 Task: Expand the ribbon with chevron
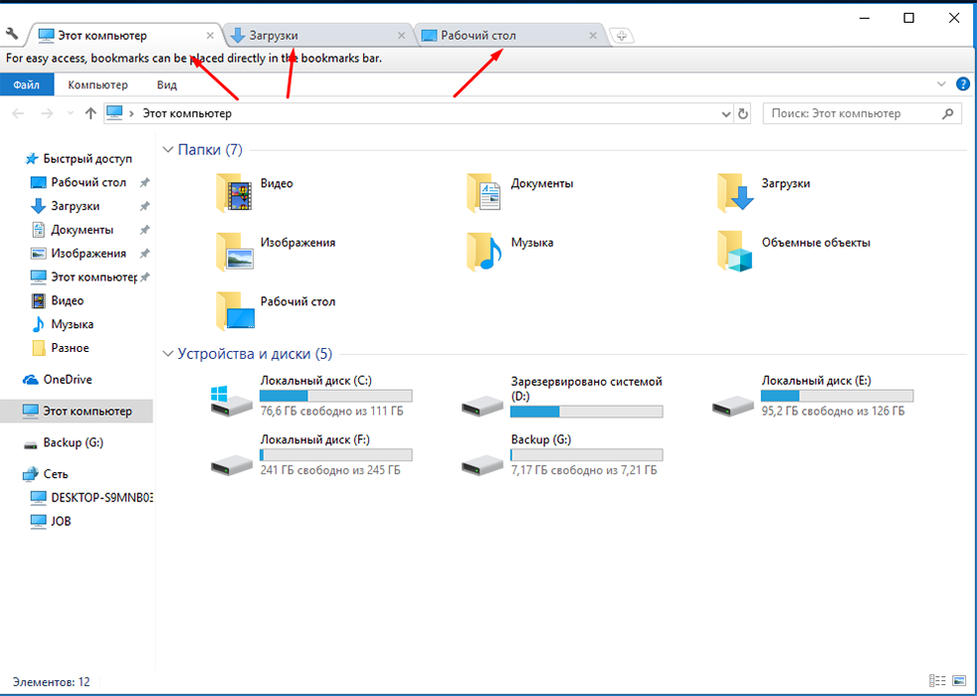(942, 86)
